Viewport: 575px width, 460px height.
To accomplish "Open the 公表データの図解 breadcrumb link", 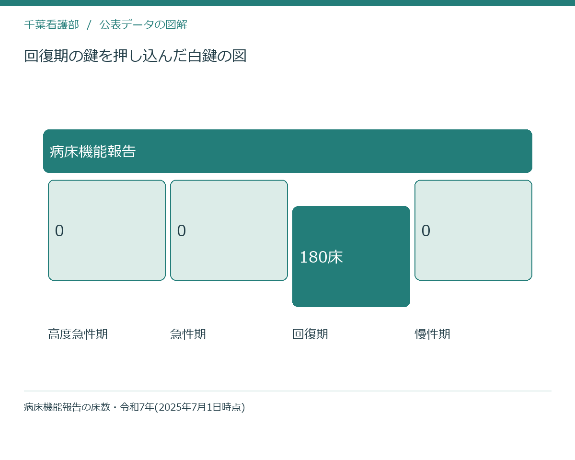I will pos(143,25).
